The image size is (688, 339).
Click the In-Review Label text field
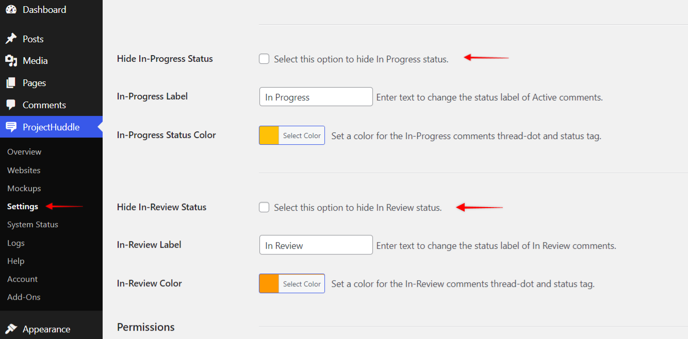click(x=316, y=245)
